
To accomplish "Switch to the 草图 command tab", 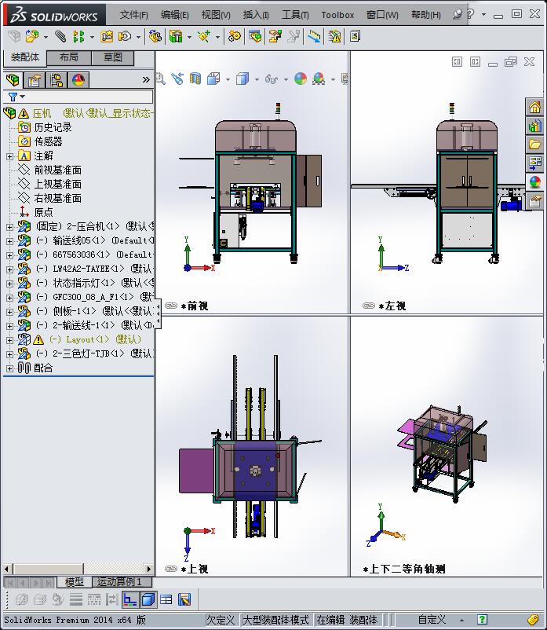I will pyautogui.click(x=113, y=57).
